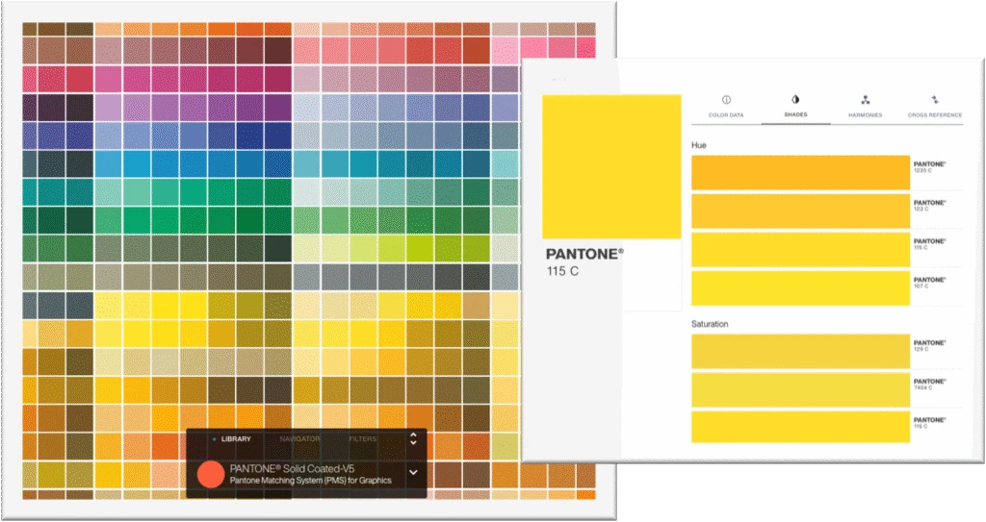This screenshot has height=522, width=986.
Task: Open the Cross Reference arrows icon
Action: click(934, 99)
